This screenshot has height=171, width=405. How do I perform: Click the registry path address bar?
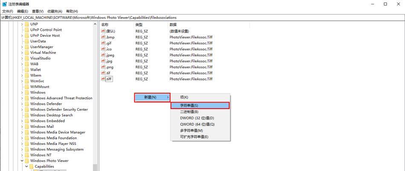pos(202,18)
